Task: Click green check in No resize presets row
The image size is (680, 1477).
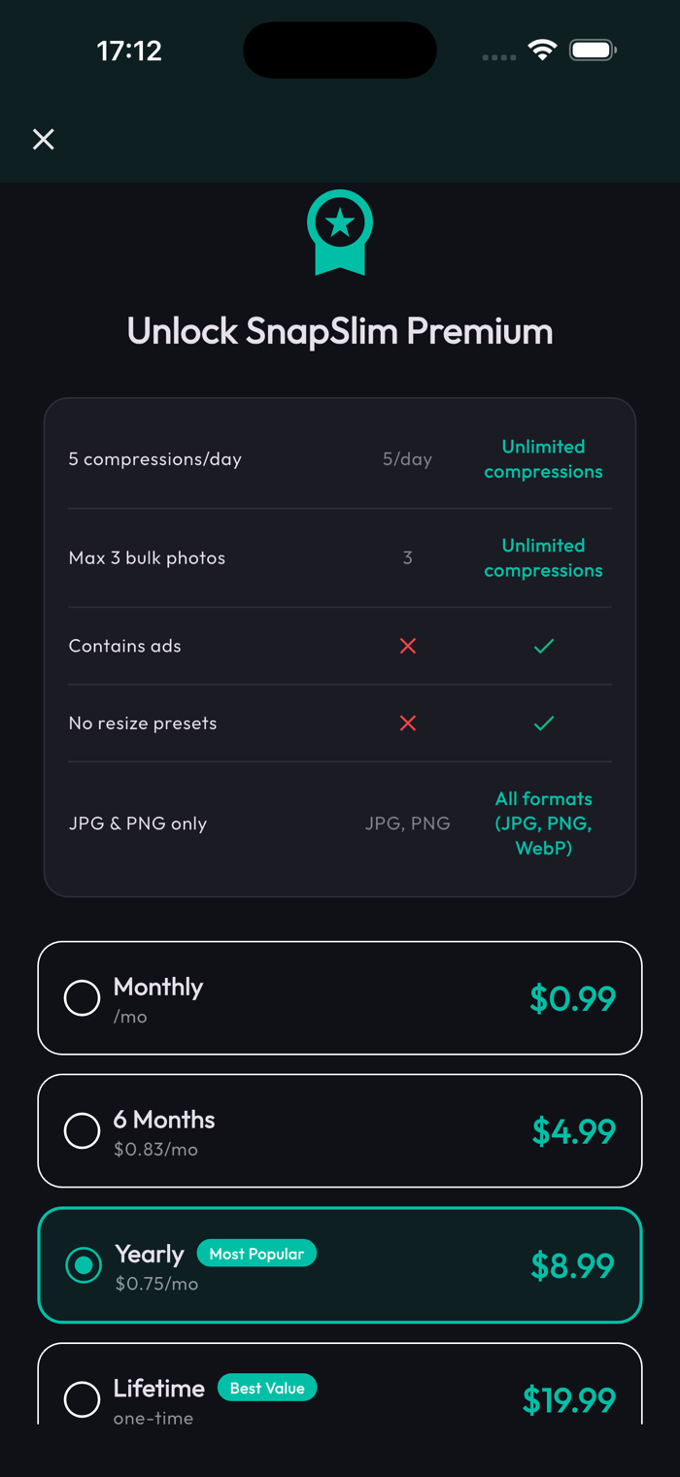Action: [544, 723]
